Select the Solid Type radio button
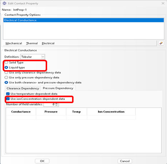The height and width of the screenshot is (164, 167). pos(6,62)
